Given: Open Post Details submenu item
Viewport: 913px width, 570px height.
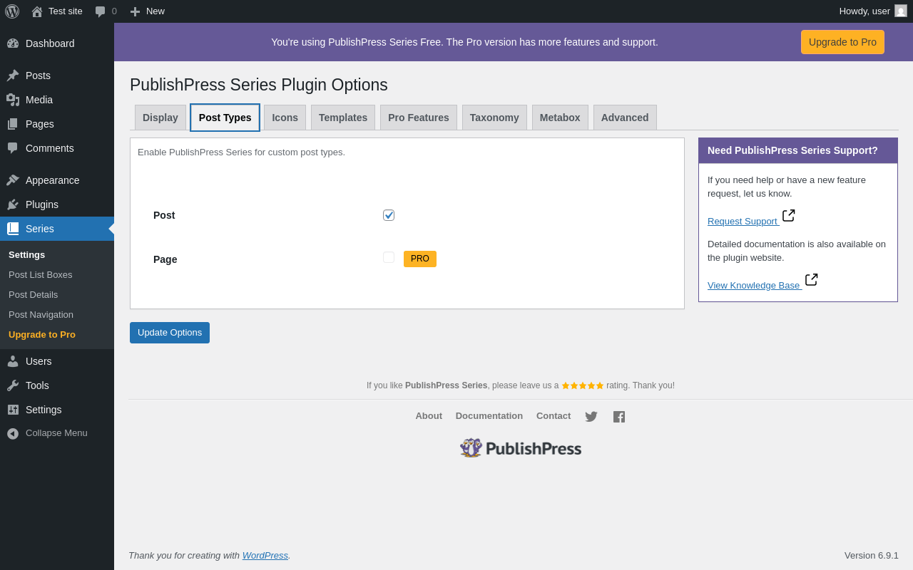Looking at the screenshot, I should (x=34, y=295).
